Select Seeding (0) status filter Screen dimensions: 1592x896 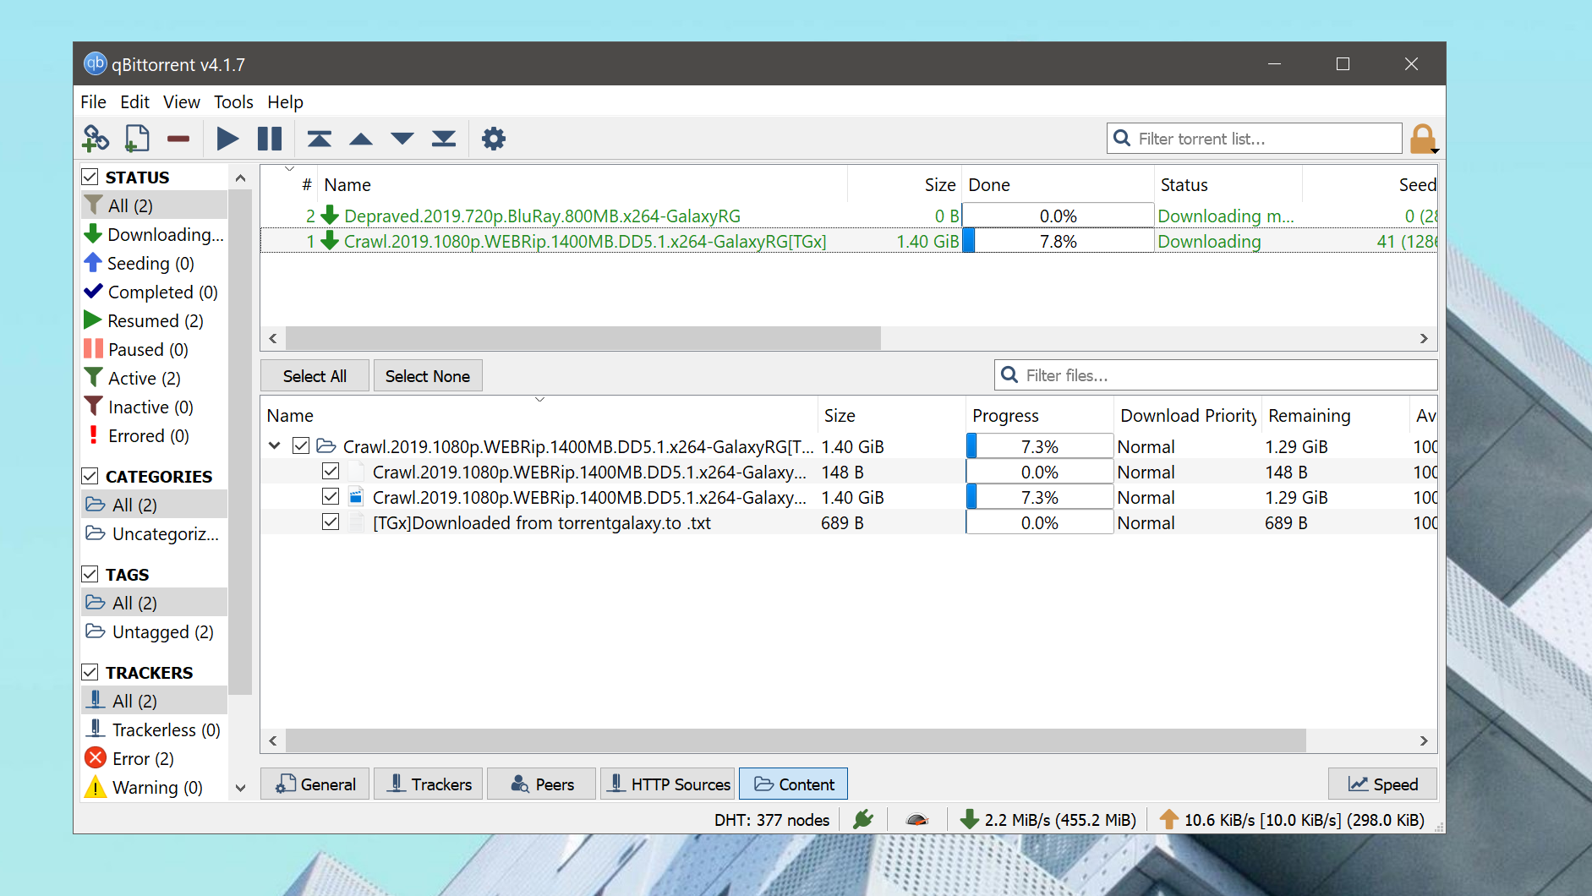coord(154,263)
